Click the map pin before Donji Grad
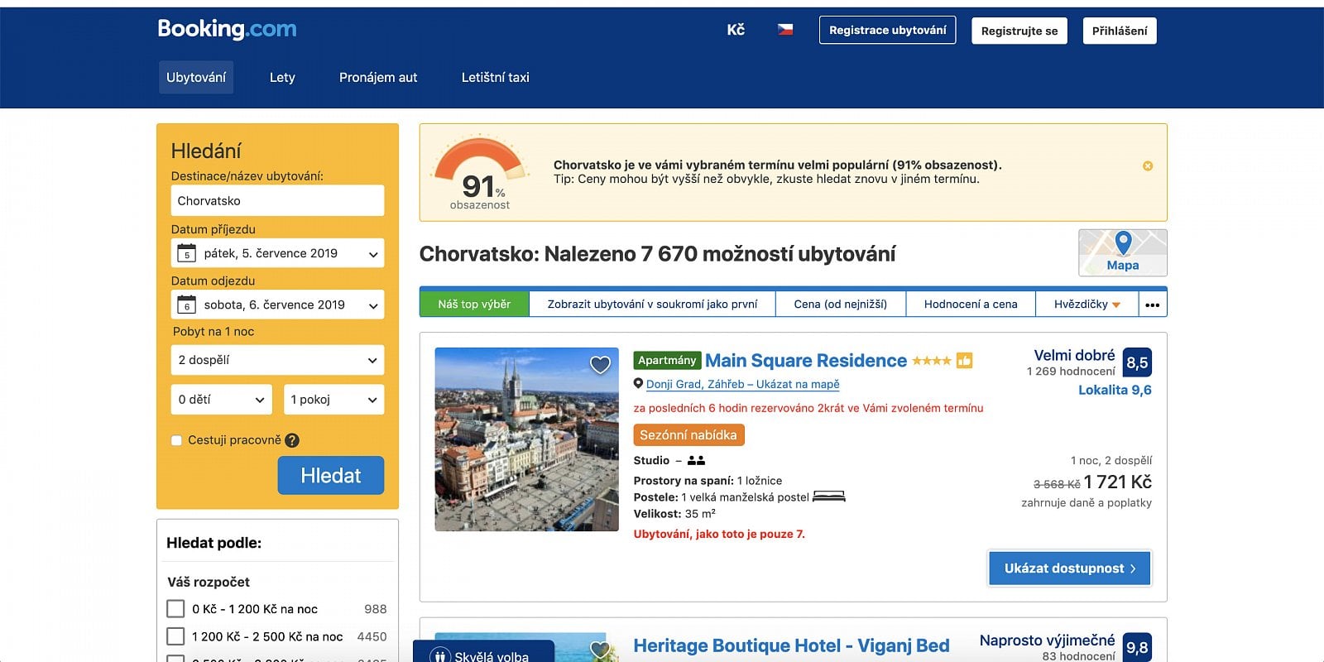Viewport: 1324px width, 662px height. tap(638, 384)
